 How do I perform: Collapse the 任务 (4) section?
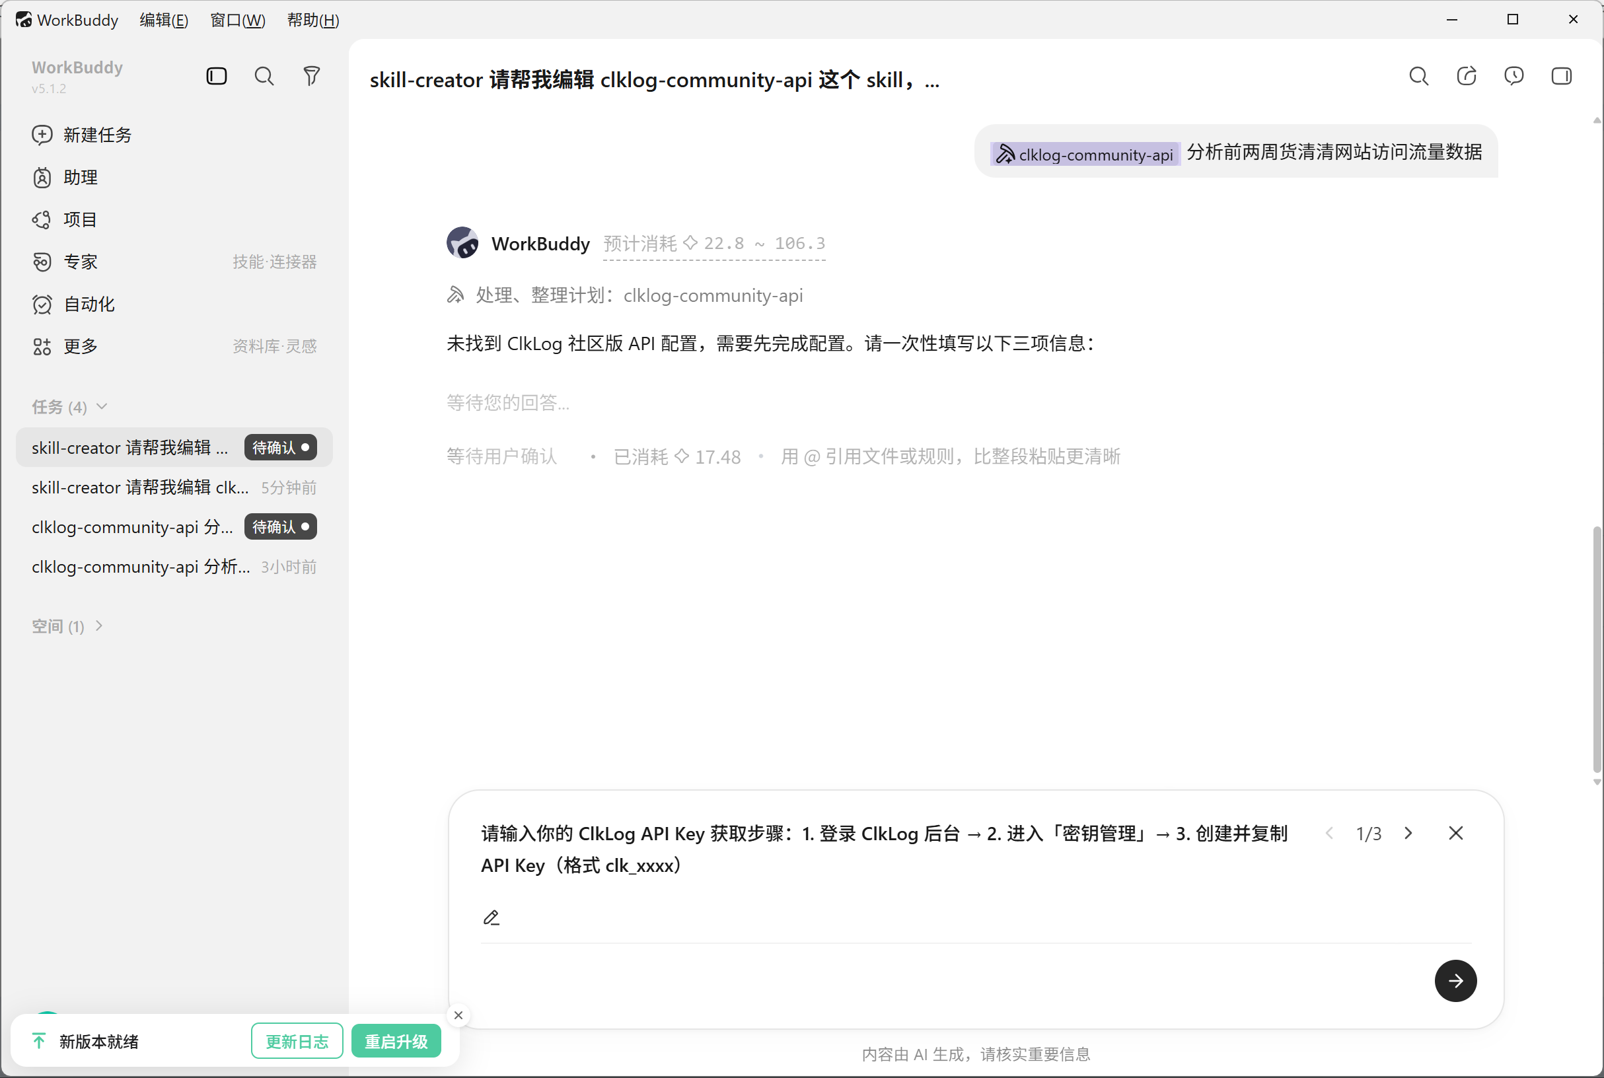tap(69, 407)
